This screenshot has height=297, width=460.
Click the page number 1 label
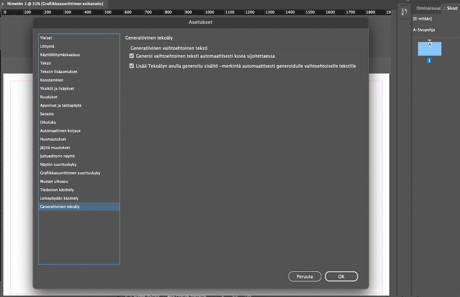click(x=429, y=61)
